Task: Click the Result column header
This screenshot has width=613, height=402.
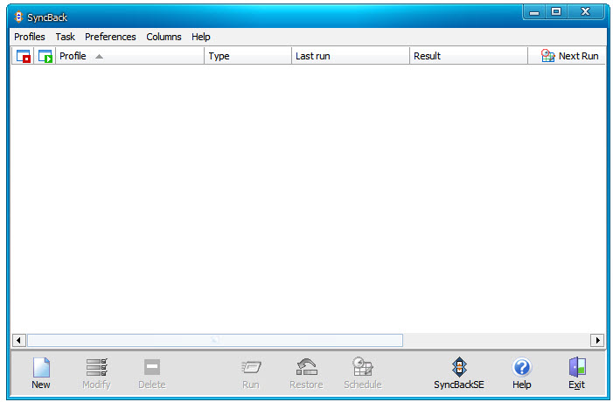Action: [x=468, y=56]
